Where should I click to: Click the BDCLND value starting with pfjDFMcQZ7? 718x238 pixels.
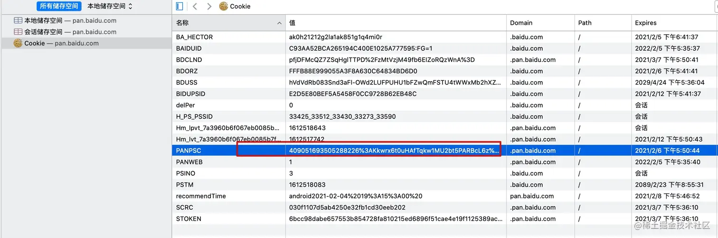(382, 60)
